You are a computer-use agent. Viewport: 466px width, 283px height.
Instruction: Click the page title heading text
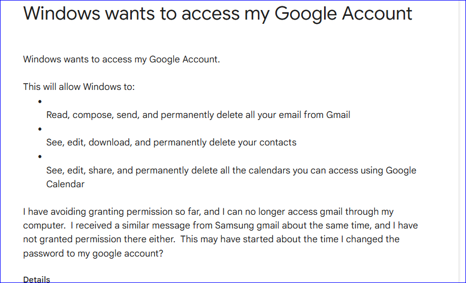218,13
